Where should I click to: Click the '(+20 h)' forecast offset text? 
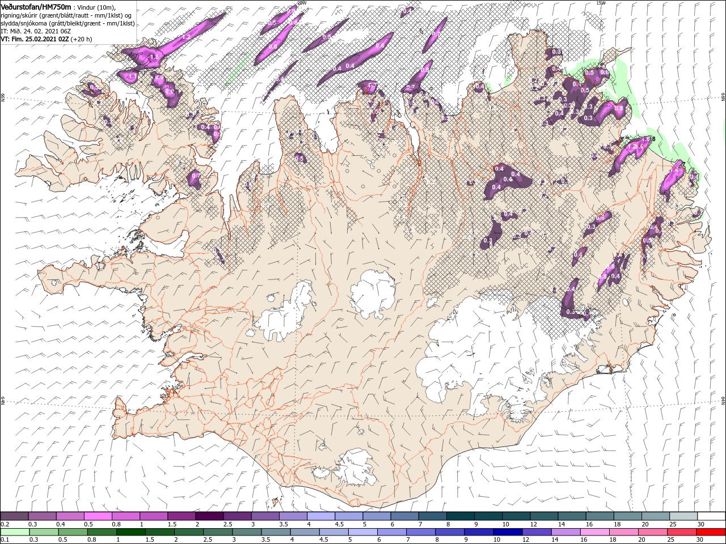(x=82, y=39)
